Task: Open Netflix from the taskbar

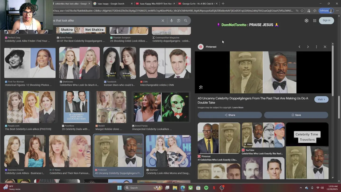Action: (214, 188)
